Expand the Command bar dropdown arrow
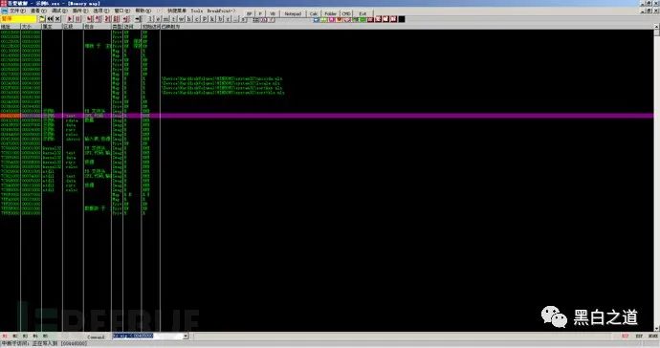Screen dimensions: 660x348 (x=186, y=337)
